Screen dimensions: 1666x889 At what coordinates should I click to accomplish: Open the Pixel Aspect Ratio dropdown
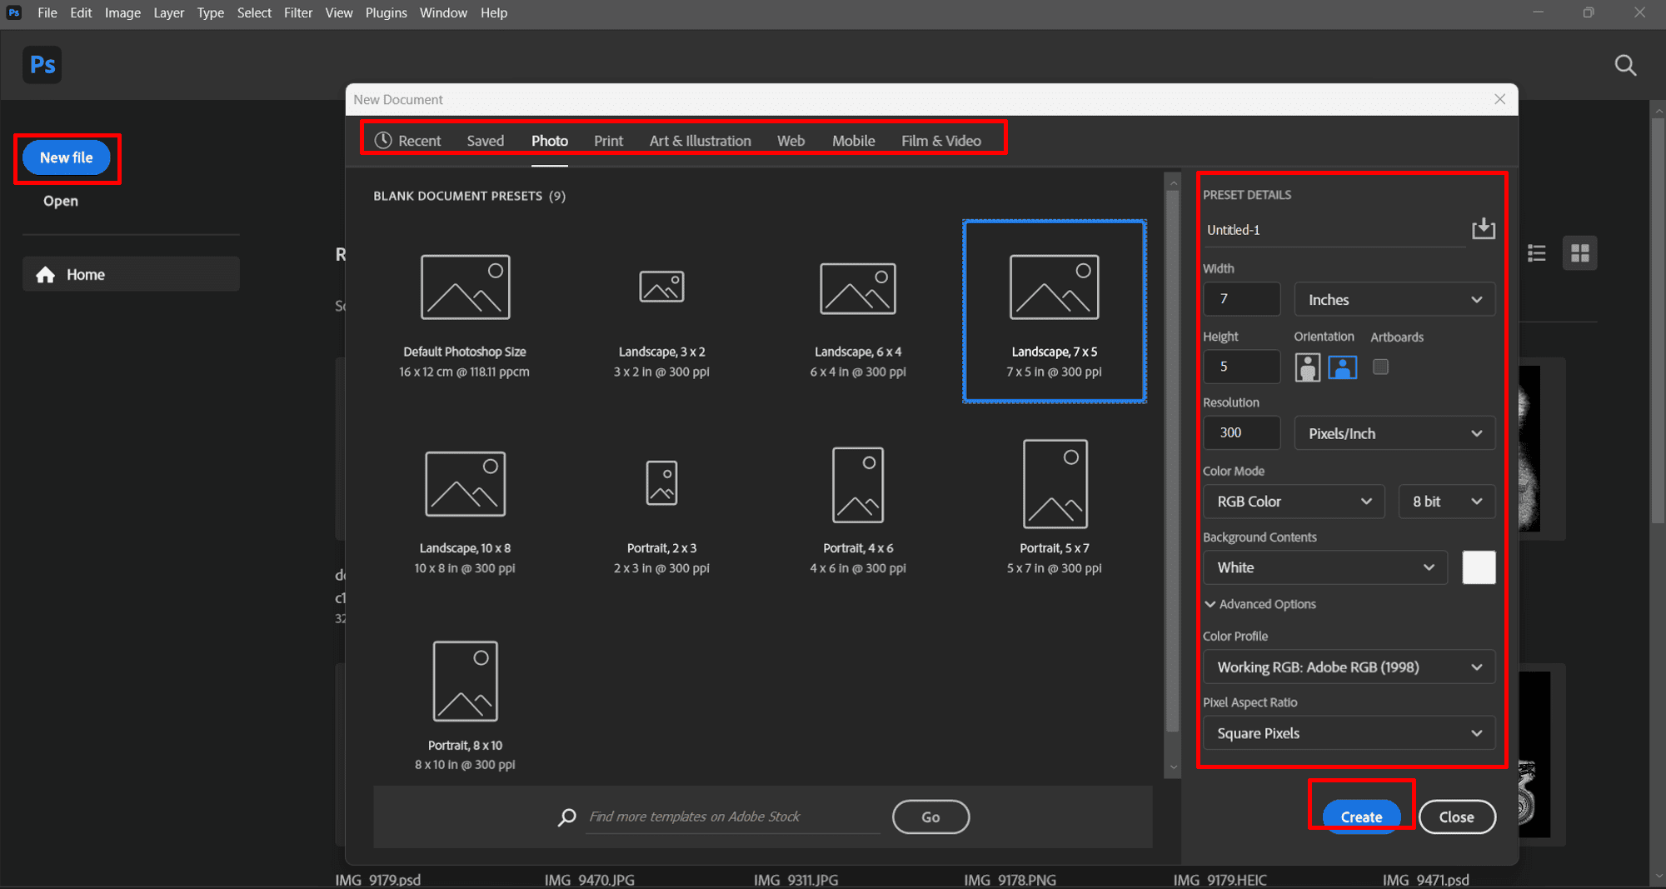(1349, 733)
